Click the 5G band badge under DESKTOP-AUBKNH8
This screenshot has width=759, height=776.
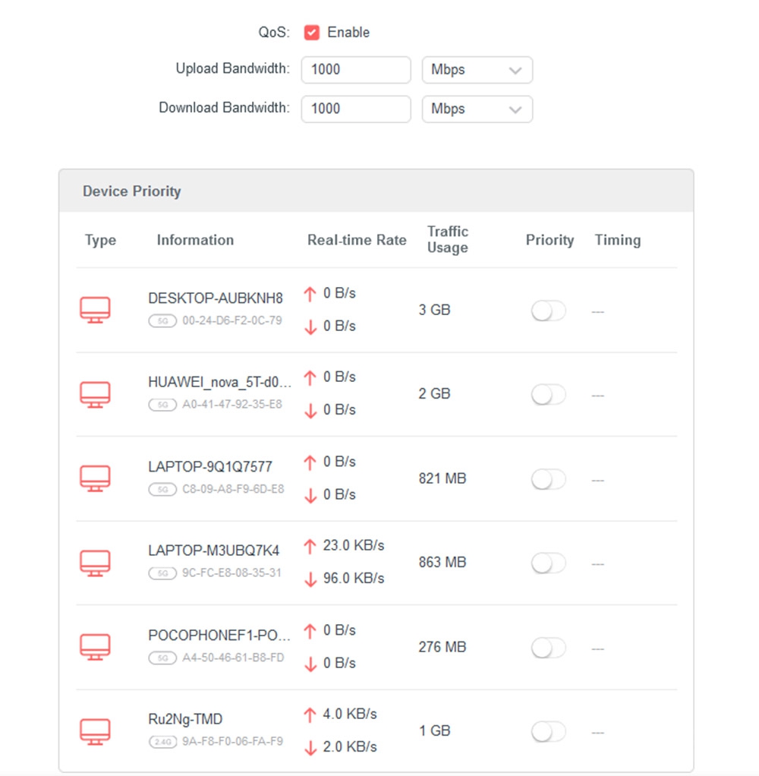coord(162,321)
